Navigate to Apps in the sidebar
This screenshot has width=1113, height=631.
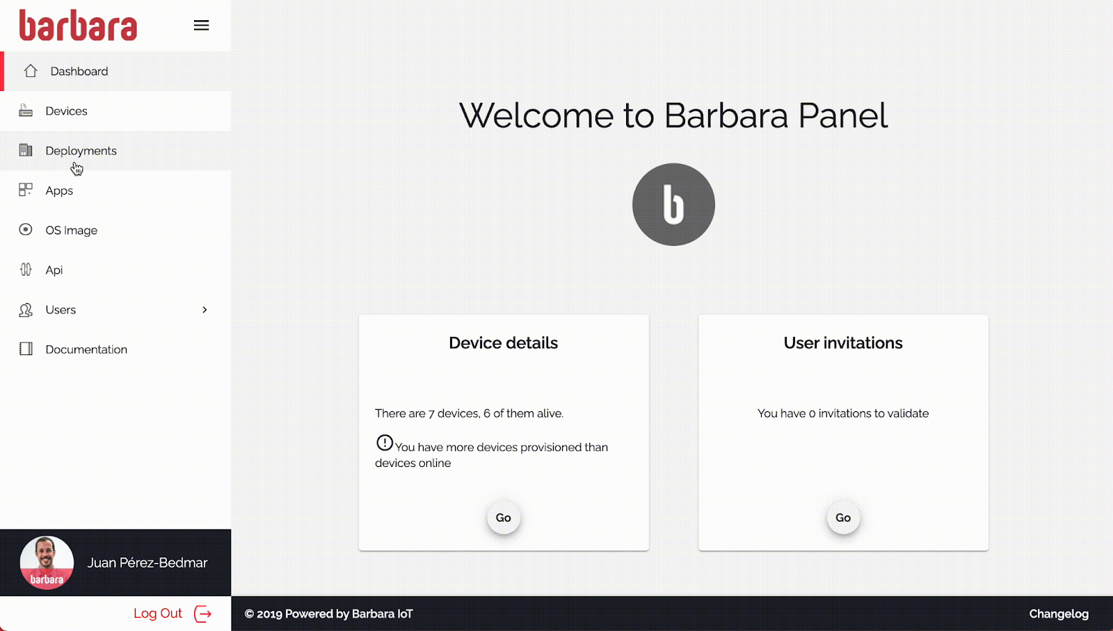coord(115,190)
